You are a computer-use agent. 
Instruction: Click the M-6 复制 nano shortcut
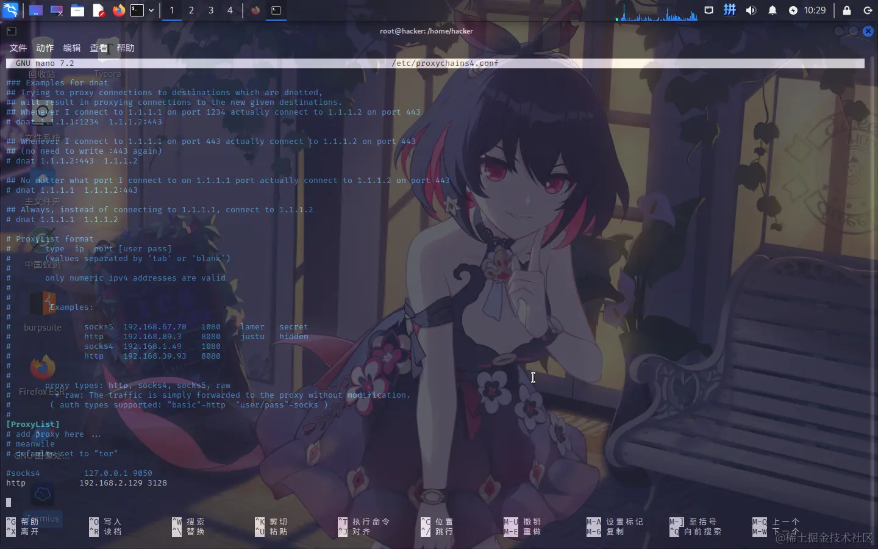coord(605,532)
